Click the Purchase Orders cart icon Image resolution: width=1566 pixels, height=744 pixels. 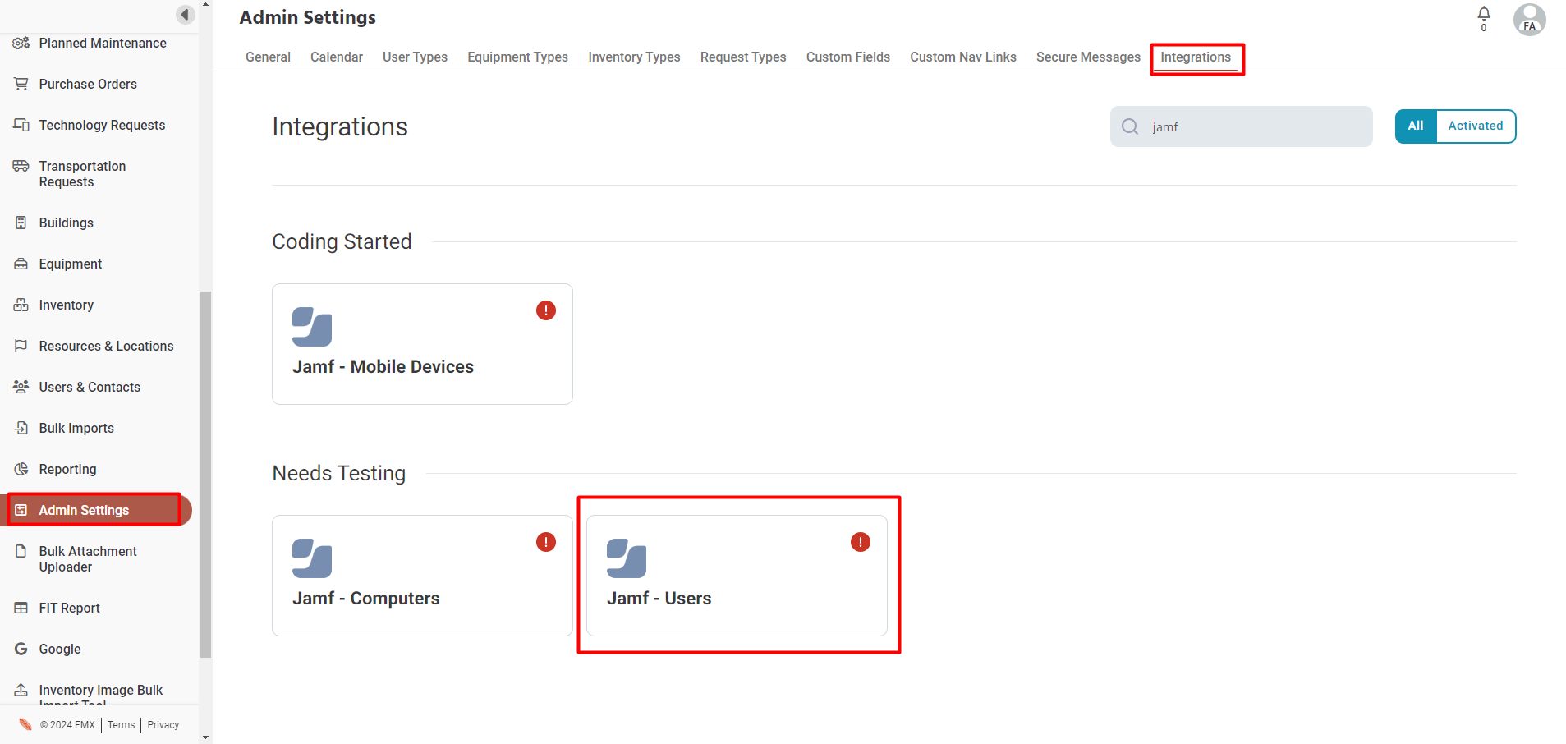click(x=21, y=84)
